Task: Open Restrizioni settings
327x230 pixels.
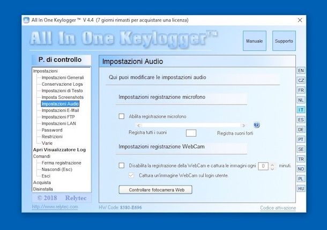Action: click(x=52, y=137)
